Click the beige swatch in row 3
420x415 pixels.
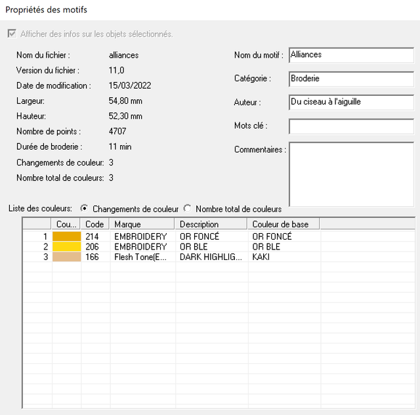pos(67,257)
